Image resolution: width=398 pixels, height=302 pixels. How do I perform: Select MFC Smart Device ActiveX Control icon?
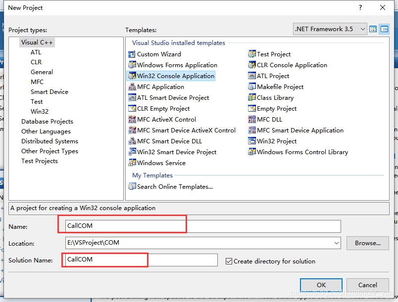(132, 130)
